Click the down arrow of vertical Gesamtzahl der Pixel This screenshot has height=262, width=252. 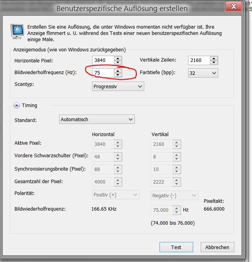pyautogui.click(x=177, y=184)
